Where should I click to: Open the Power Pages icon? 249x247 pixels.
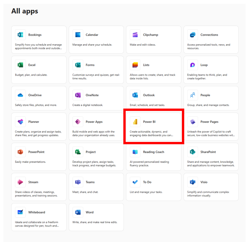(x=193, y=122)
